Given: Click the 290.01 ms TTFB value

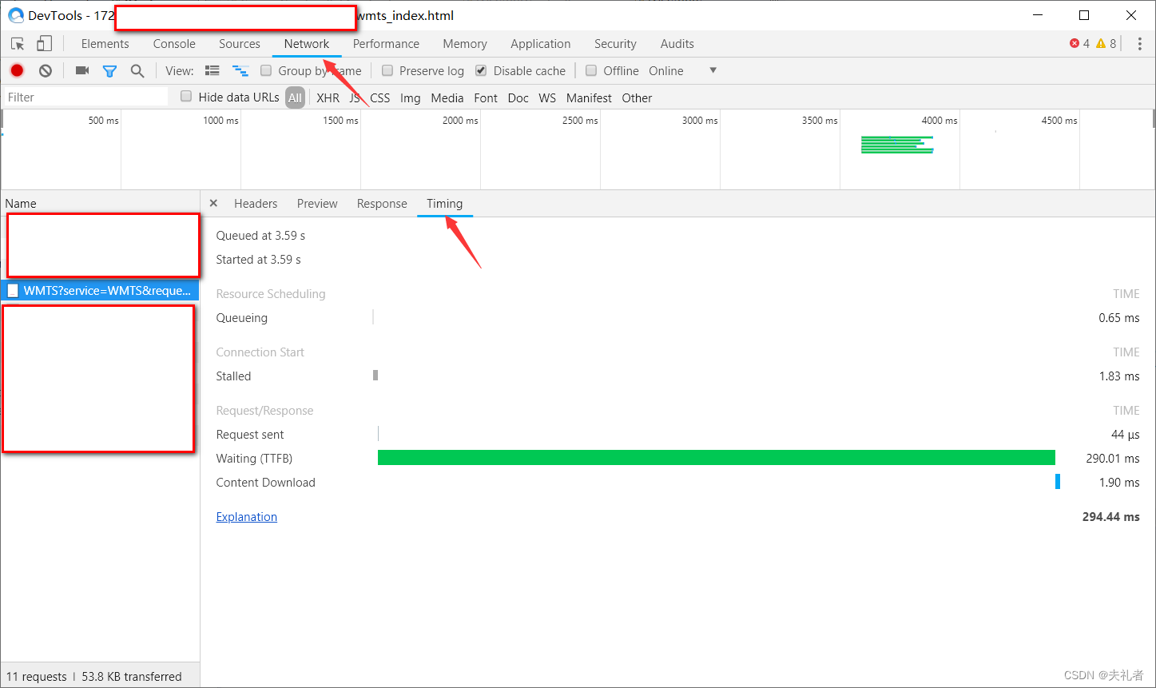Looking at the screenshot, I should coord(1113,459).
